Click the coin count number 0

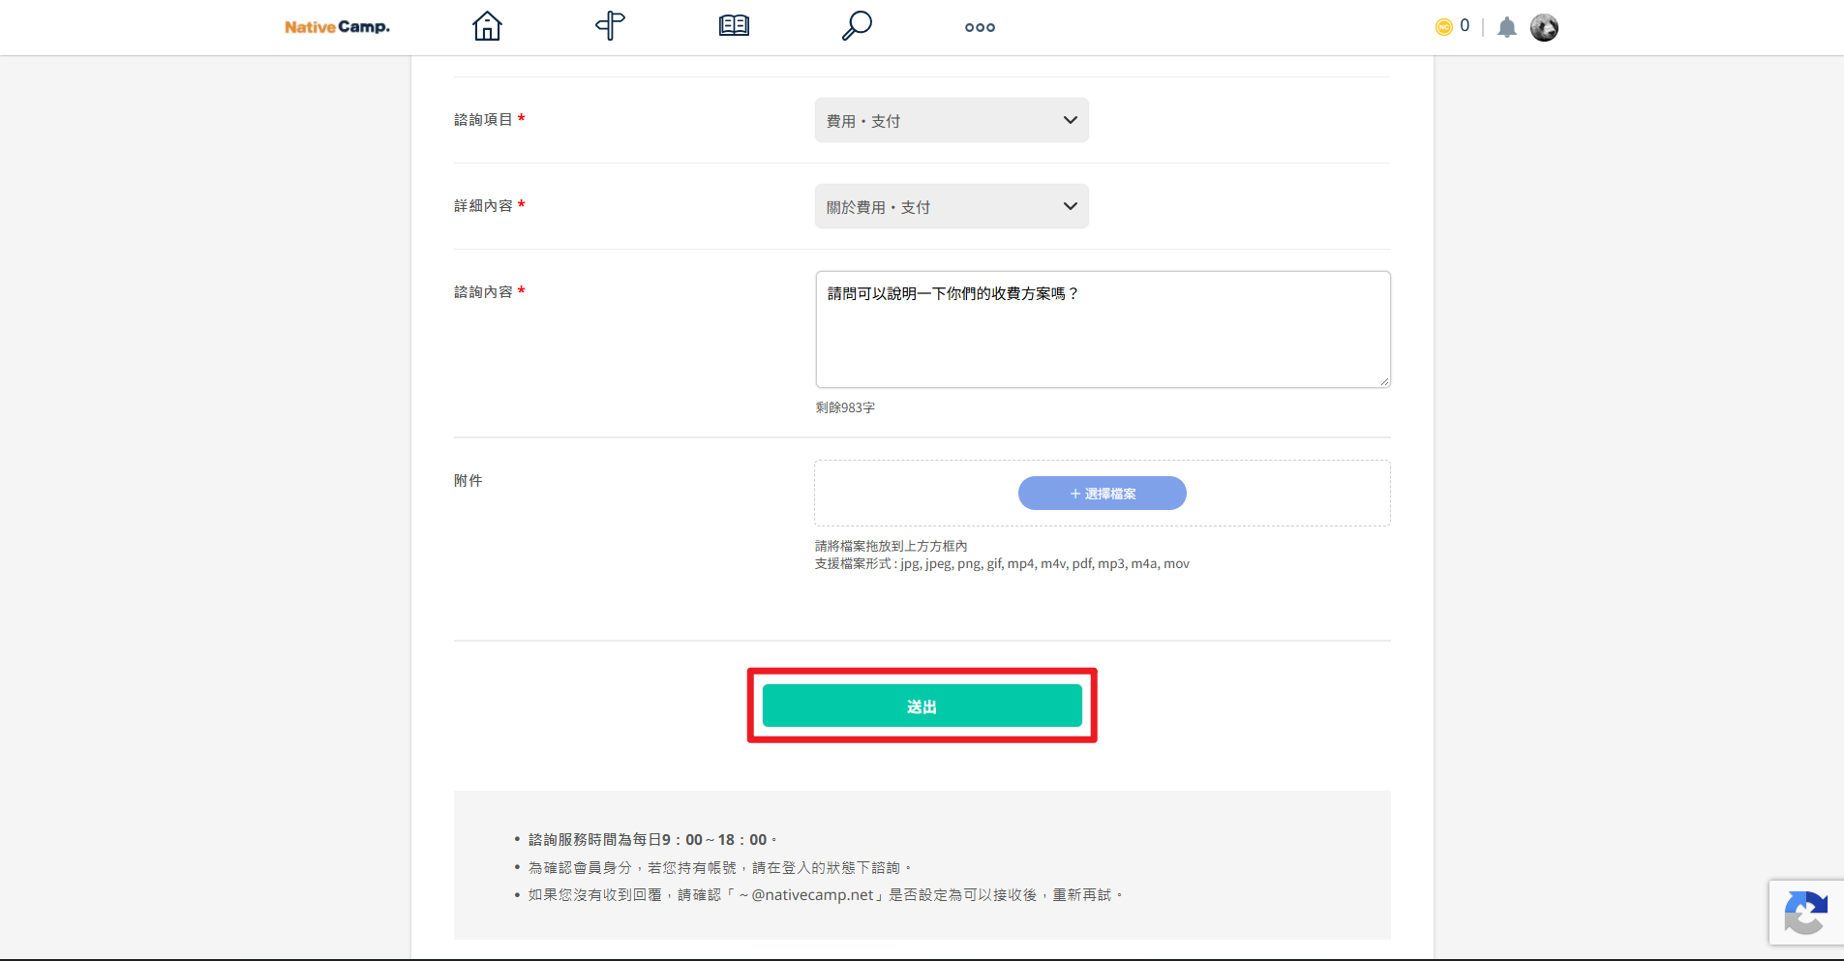point(1465,26)
